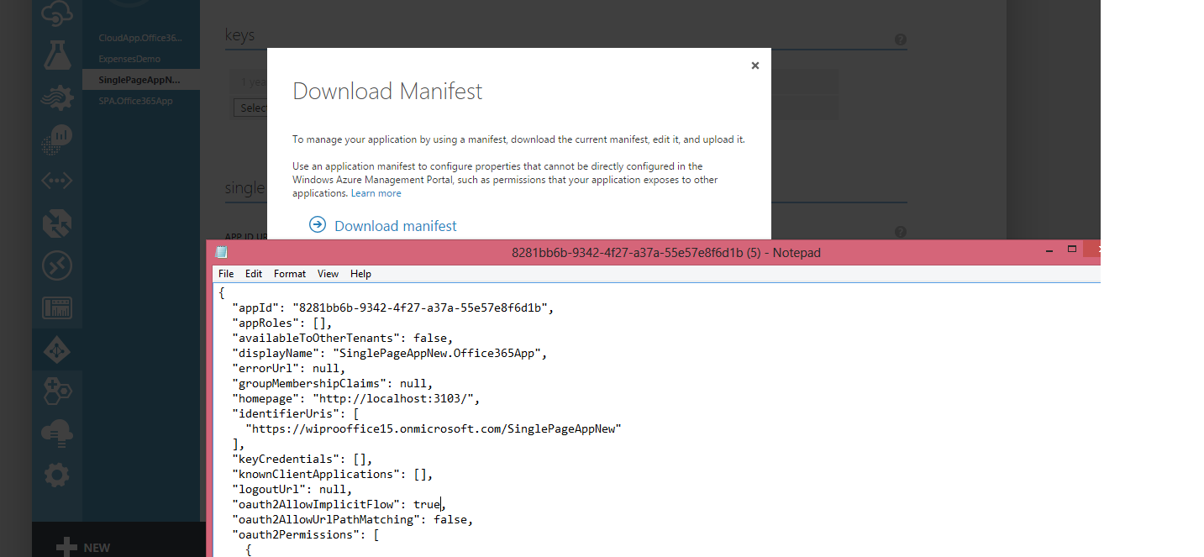Click the wiprooffice15.onmicrosoft.com URI line
1204x557 pixels.
tap(434, 428)
